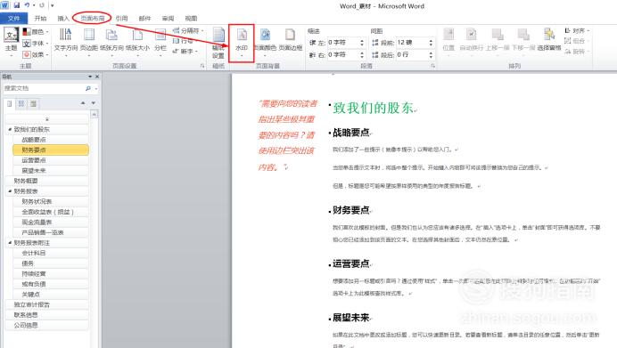Increase the left indent spinner value
The width and height of the screenshot is (617, 348).
(362, 40)
